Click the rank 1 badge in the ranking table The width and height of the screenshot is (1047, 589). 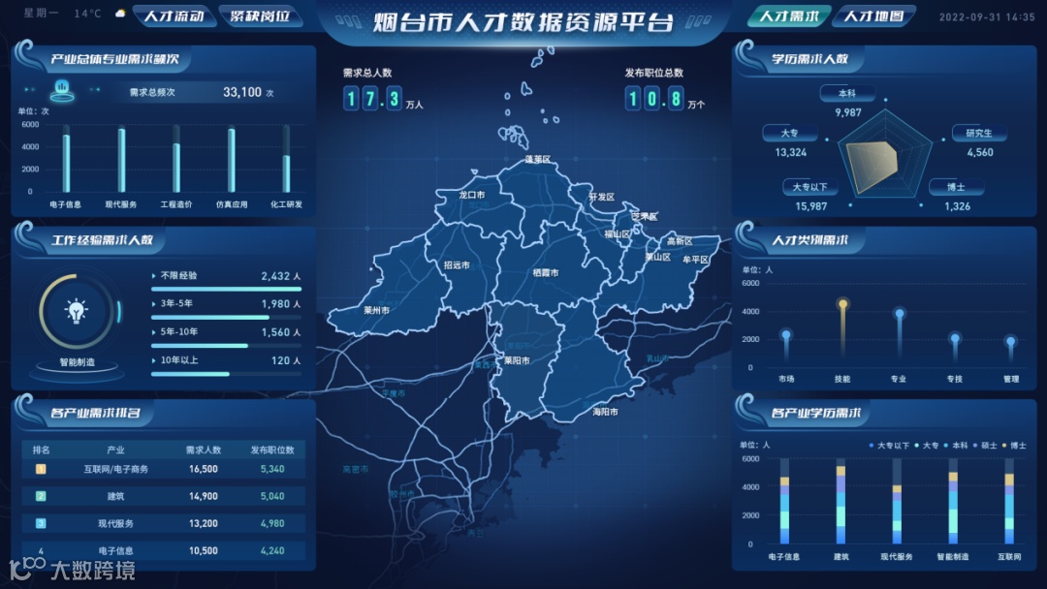(41, 469)
